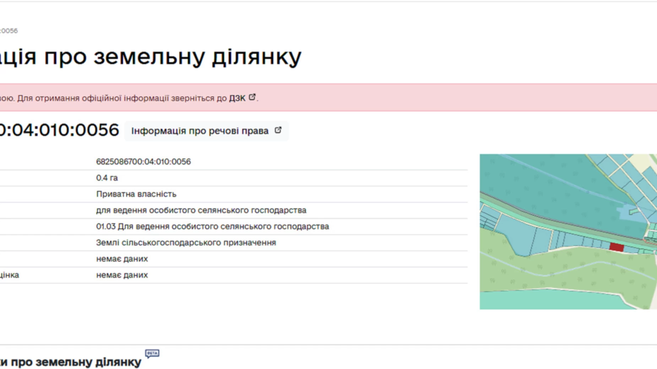Select the Приватна власність value
Screen dimensions: 657x369
tap(136, 194)
